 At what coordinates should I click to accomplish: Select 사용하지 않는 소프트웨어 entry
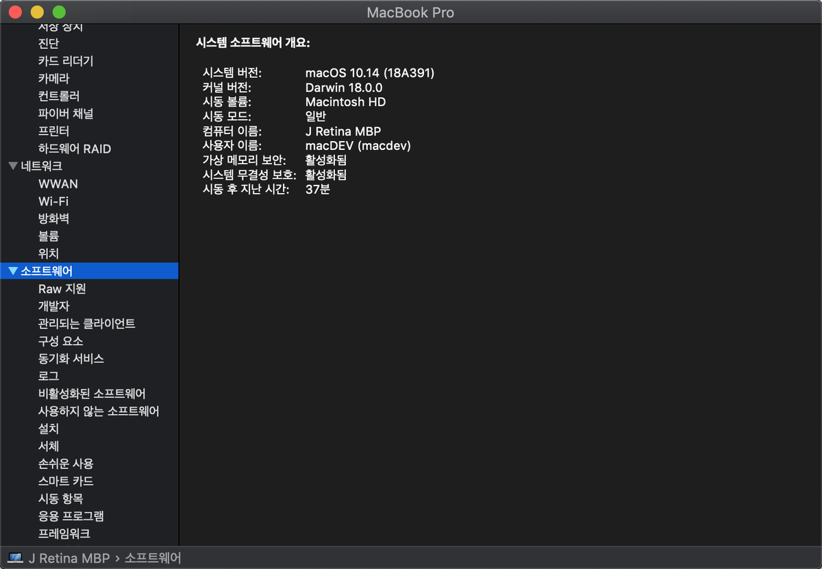pos(99,411)
